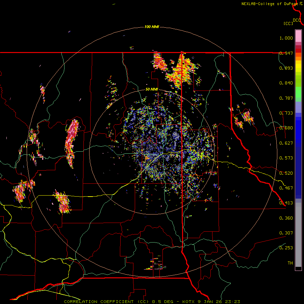Click the 0.413 scale label
The image size is (304, 304).
tap(286, 203)
